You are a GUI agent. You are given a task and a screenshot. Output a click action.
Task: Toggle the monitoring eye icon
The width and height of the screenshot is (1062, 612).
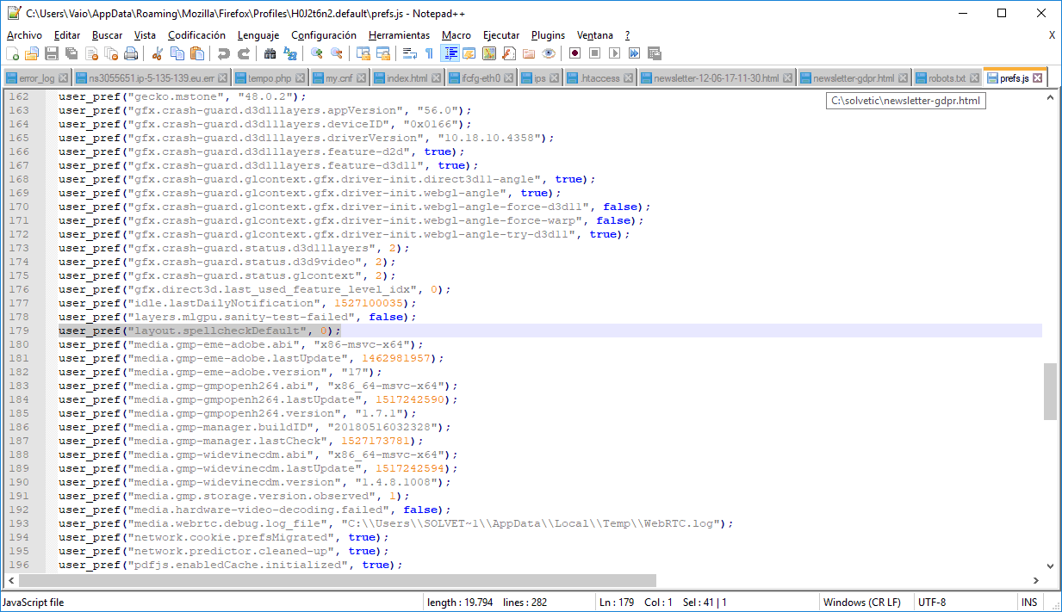click(x=549, y=53)
